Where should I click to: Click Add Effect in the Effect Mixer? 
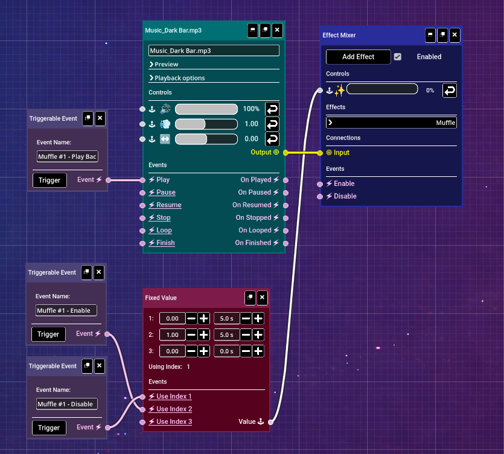[358, 57]
